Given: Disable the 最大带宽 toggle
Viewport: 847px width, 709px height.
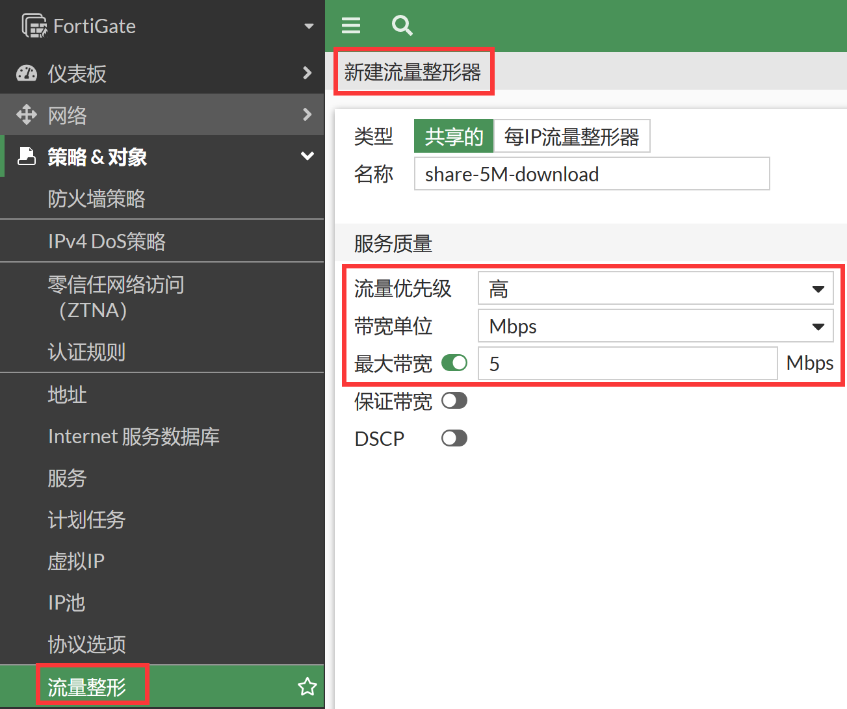Looking at the screenshot, I should (x=454, y=363).
